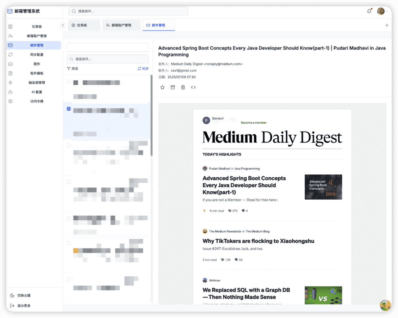The image size is (398, 318).
Task: Click the Java Programming publication link
Action: pos(247,169)
